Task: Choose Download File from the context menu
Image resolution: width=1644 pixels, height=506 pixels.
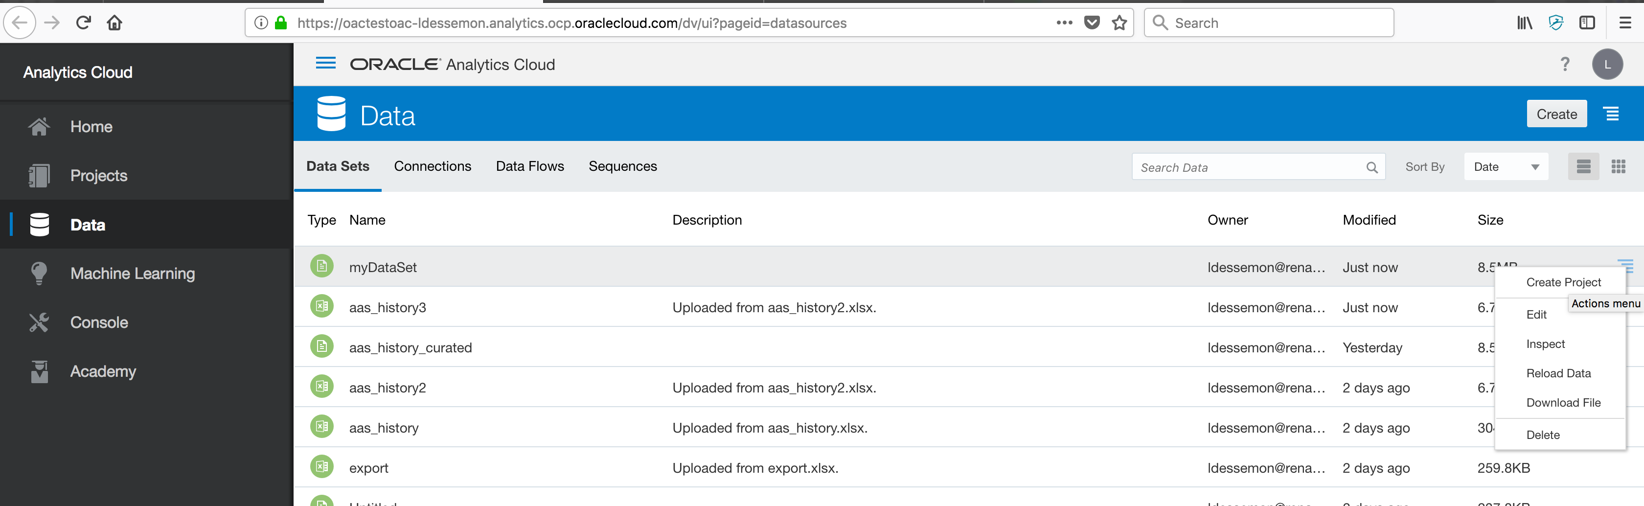Action: (1563, 403)
